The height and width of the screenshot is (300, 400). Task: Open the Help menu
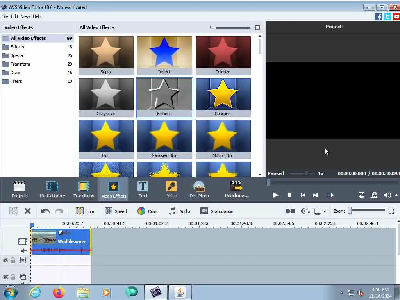(x=37, y=16)
